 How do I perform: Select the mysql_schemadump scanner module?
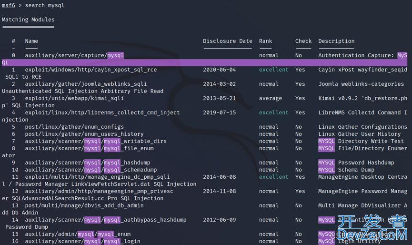coord(91,170)
